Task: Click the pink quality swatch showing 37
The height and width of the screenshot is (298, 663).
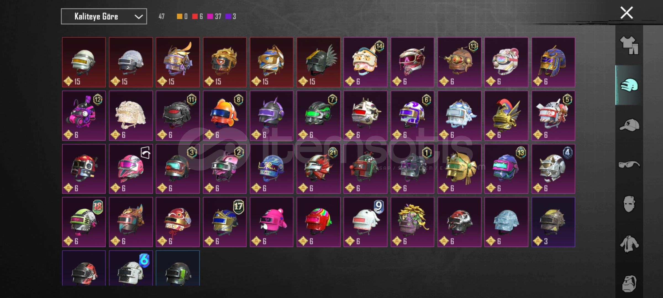Action: 210,17
